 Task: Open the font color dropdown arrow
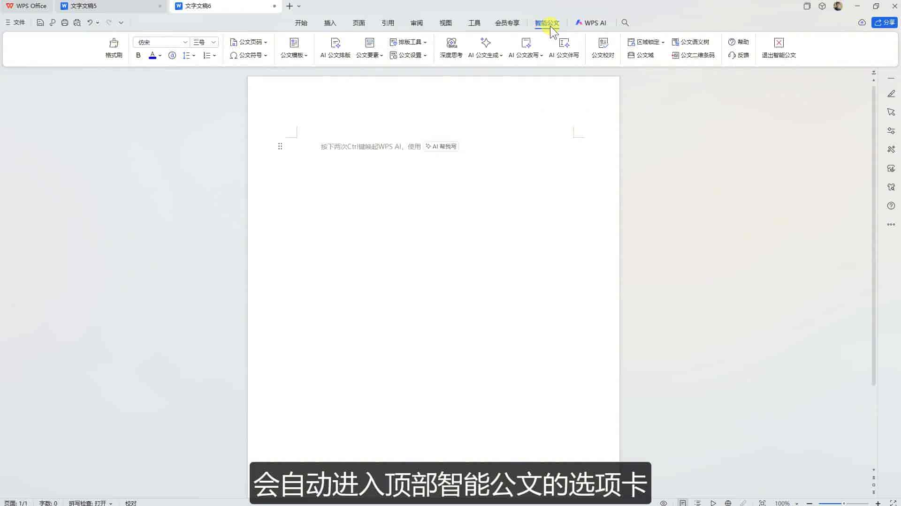click(160, 56)
